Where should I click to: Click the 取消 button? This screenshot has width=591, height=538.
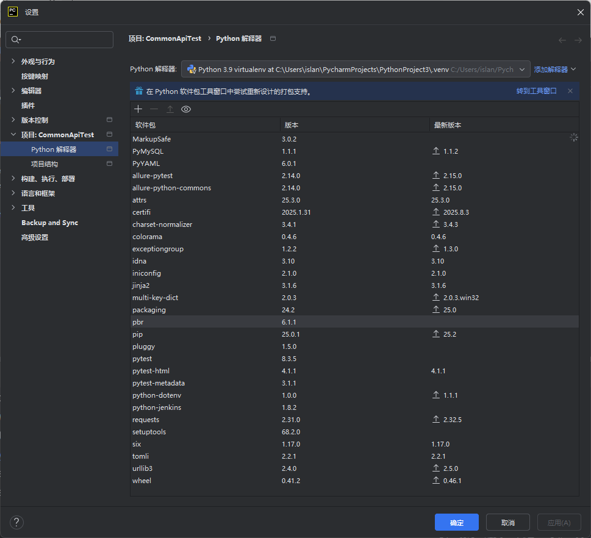coord(507,522)
